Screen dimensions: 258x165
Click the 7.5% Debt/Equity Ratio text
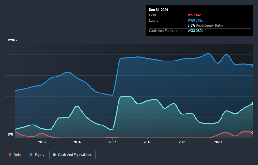(205, 26)
